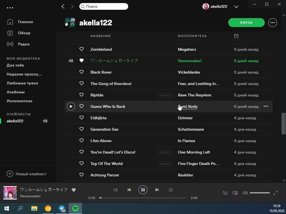Open connect to device menu
Screen dimensions: 286x214
coord(235,193)
